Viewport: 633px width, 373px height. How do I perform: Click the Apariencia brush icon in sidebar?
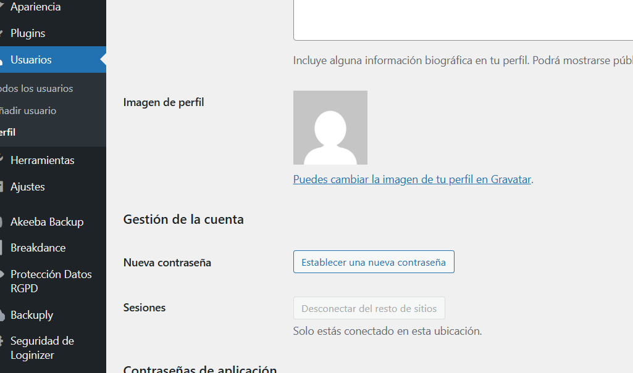coord(2,7)
